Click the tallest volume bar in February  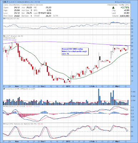(x=99, y=97)
